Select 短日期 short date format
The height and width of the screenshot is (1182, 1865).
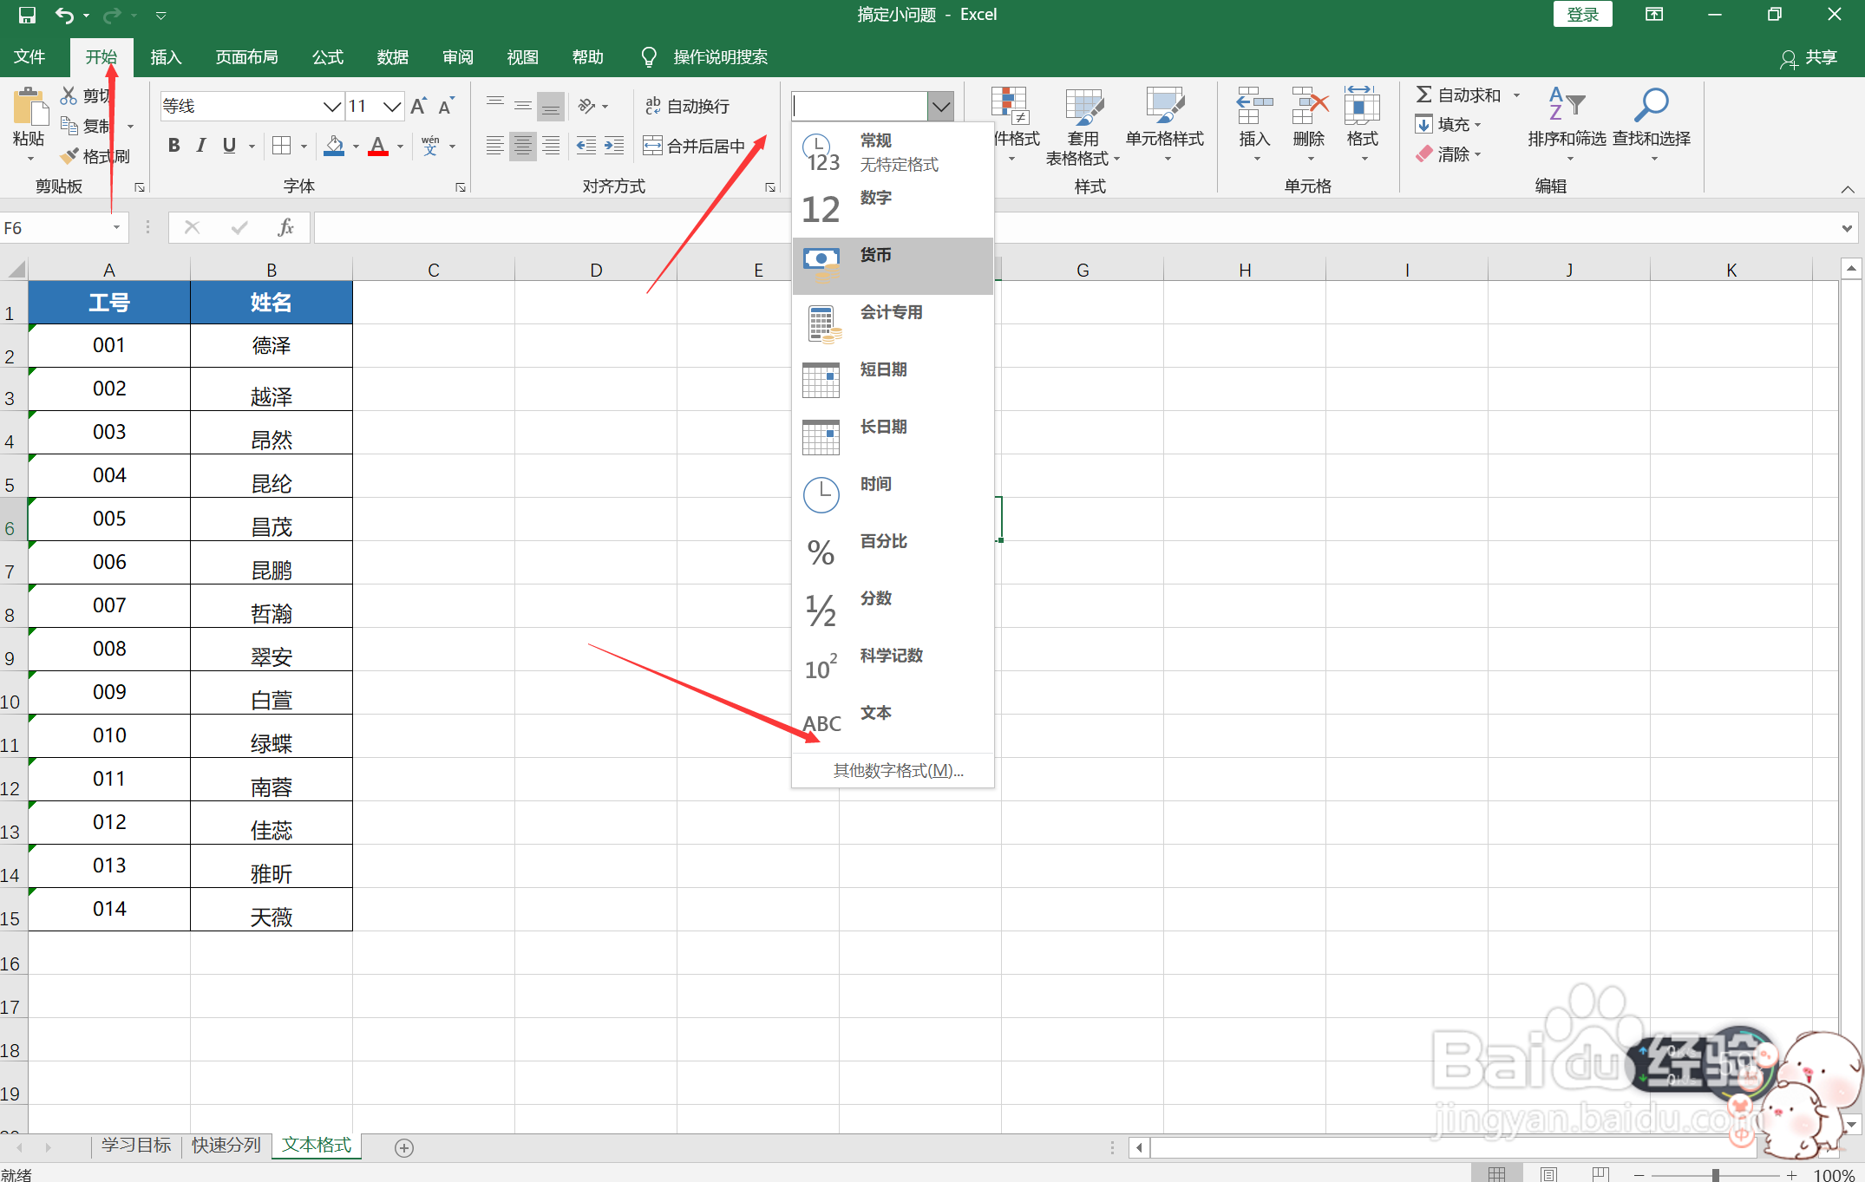893,381
